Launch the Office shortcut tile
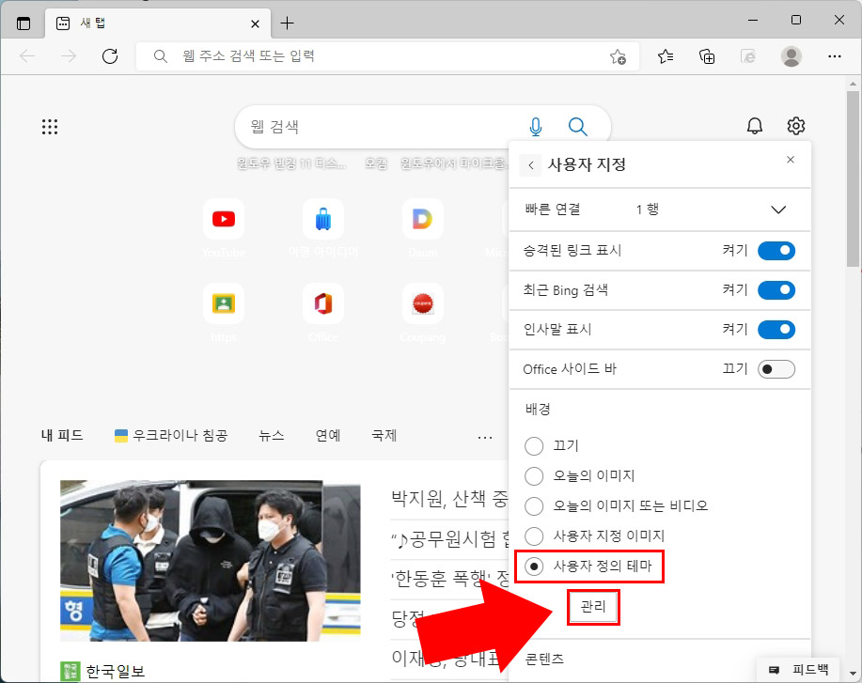Viewport: 862px width, 683px height. (x=322, y=303)
